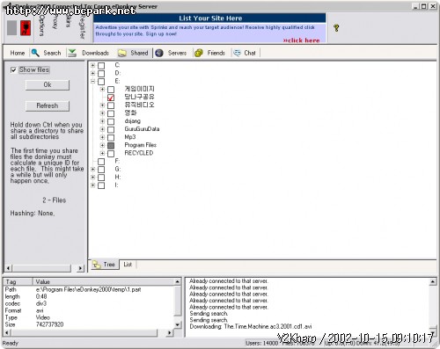The width and height of the screenshot is (440, 349).
Task: Check the D: drive checkbox
Action: [x=101, y=73]
